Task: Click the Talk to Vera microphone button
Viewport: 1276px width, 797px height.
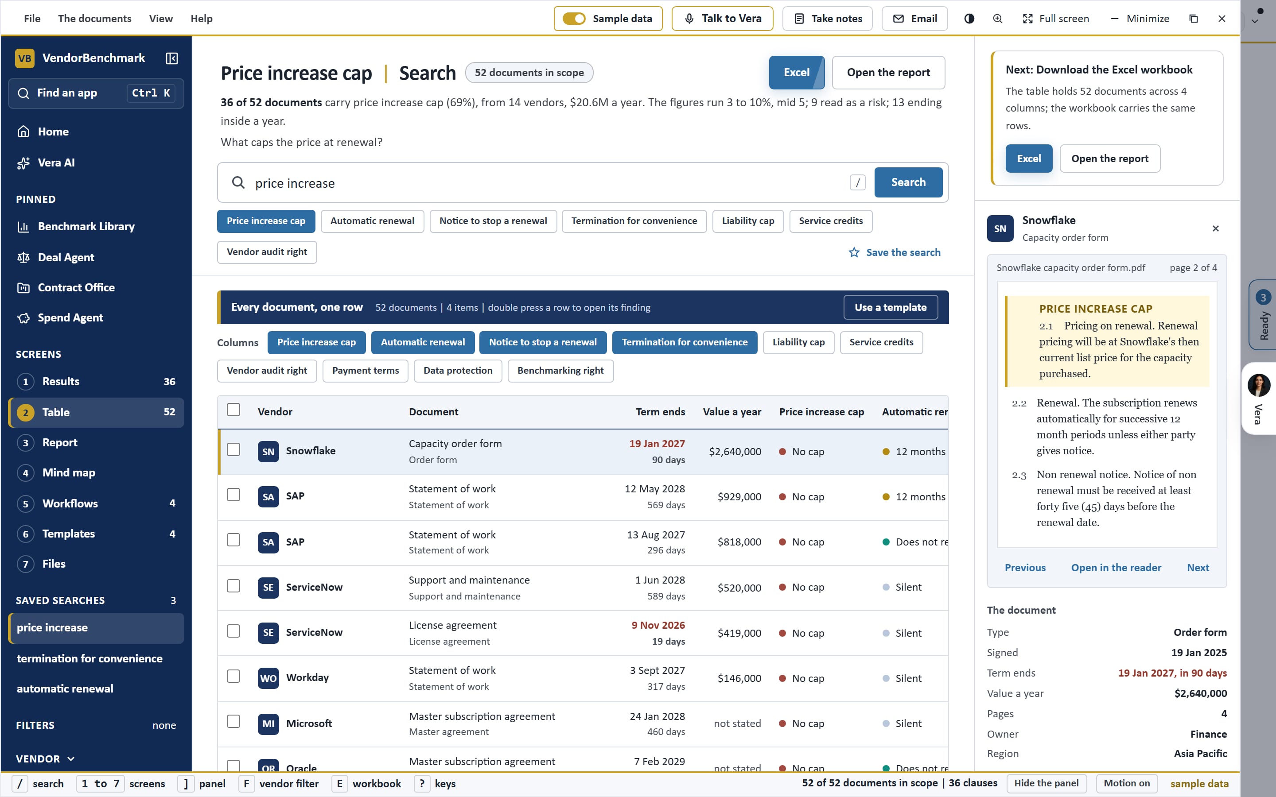Action: 722,19
